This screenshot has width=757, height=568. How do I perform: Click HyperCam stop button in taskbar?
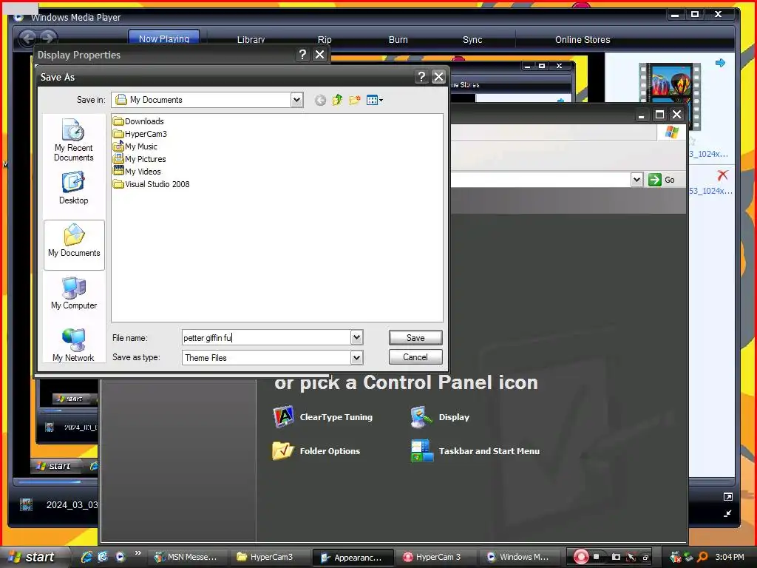tap(597, 557)
